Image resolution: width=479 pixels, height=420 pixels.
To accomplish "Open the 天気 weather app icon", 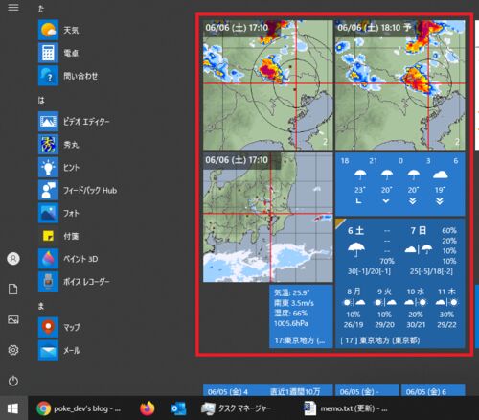I will pyautogui.click(x=48, y=30).
